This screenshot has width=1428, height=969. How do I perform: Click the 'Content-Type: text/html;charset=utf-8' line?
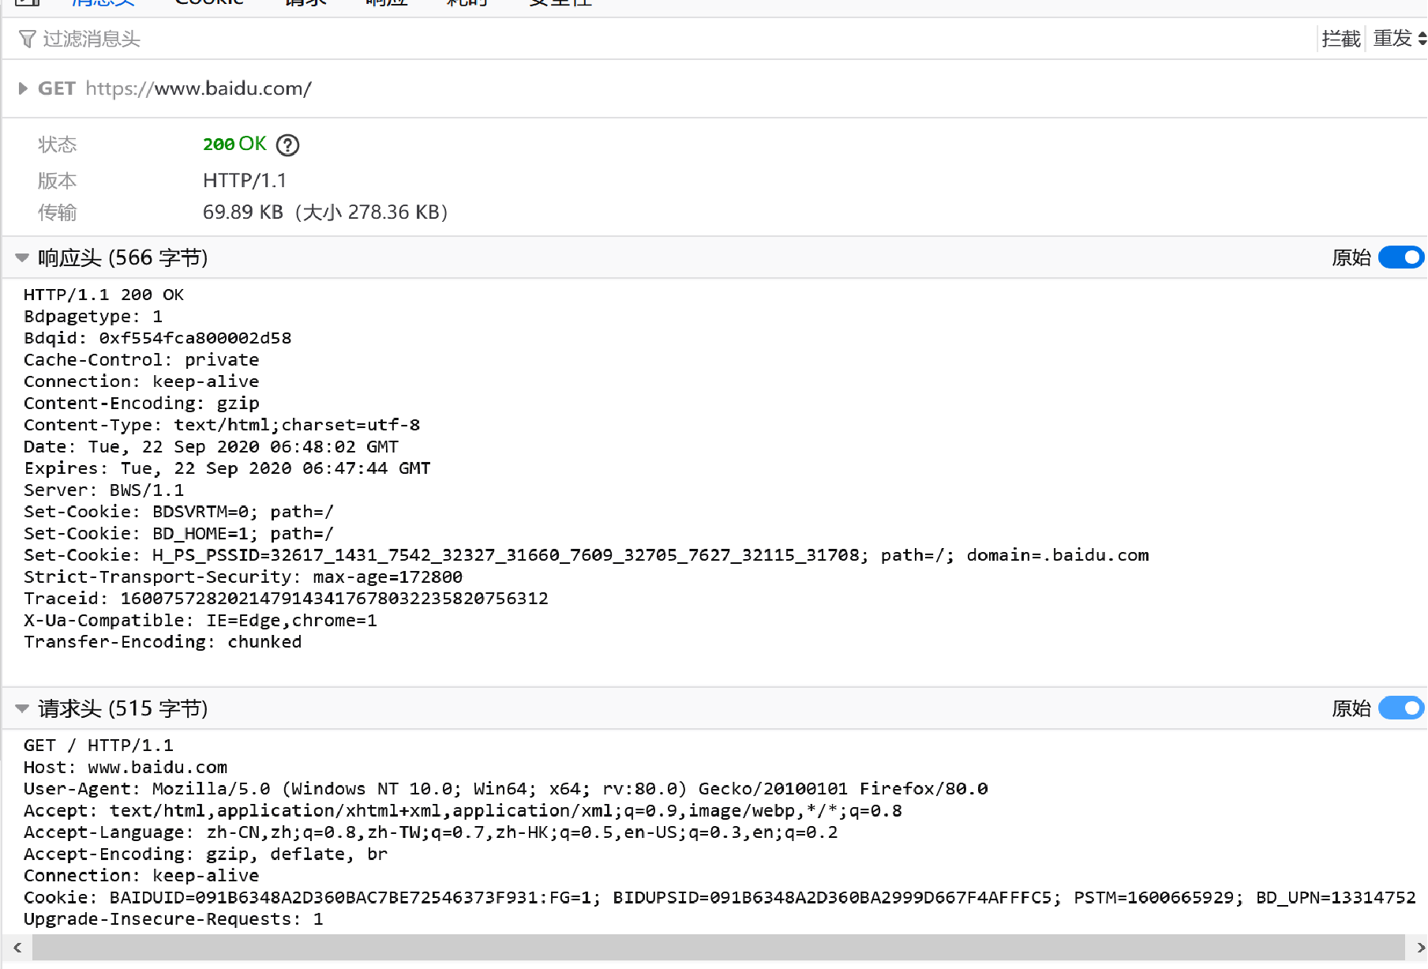pyautogui.click(x=222, y=425)
